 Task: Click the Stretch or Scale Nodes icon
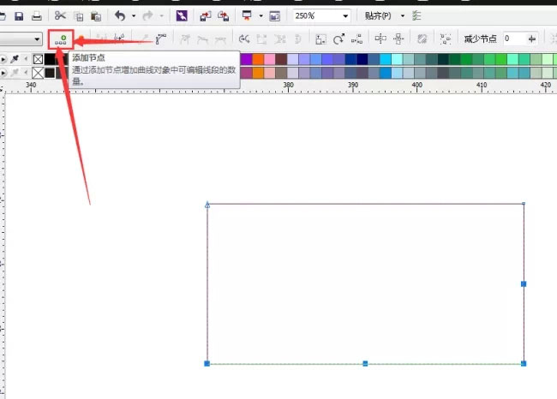[320, 39]
